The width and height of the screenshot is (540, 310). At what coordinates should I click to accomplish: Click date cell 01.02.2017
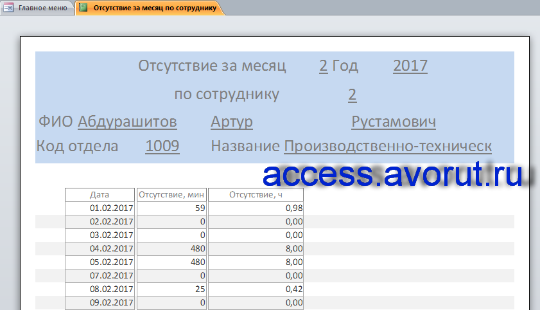pos(100,208)
